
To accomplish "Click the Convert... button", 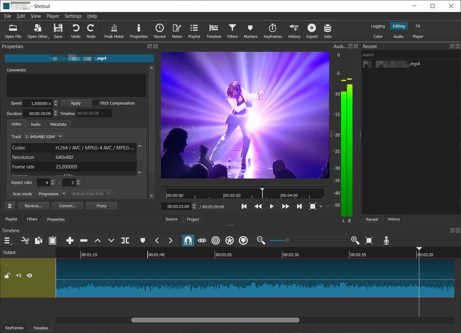I will coord(68,206).
